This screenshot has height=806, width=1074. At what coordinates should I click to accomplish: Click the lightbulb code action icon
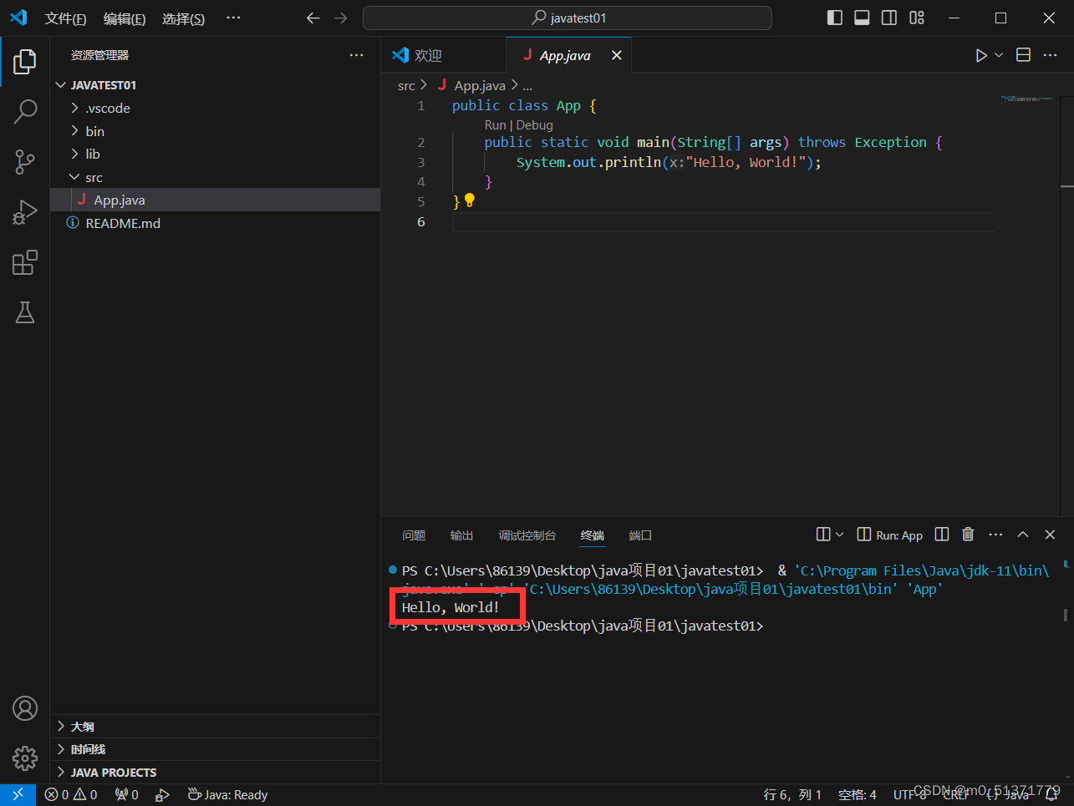(470, 200)
